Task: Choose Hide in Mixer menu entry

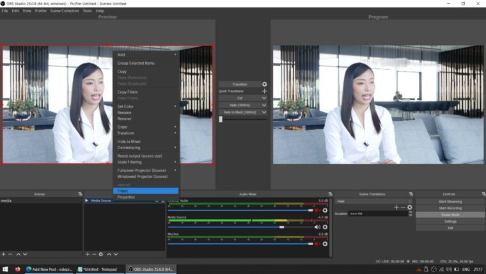Action: 146,141
